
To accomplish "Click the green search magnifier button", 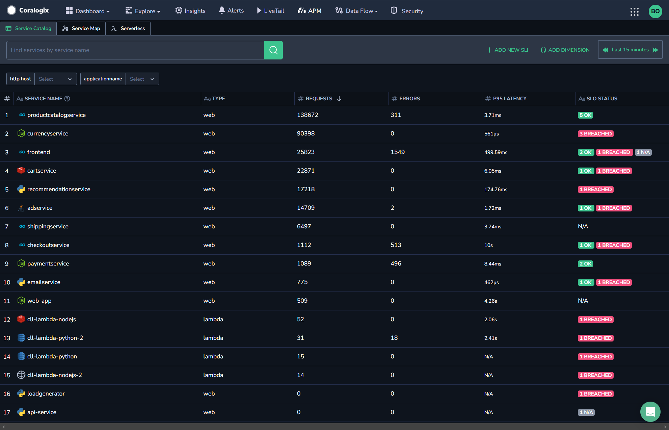I will pyautogui.click(x=273, y=50).
